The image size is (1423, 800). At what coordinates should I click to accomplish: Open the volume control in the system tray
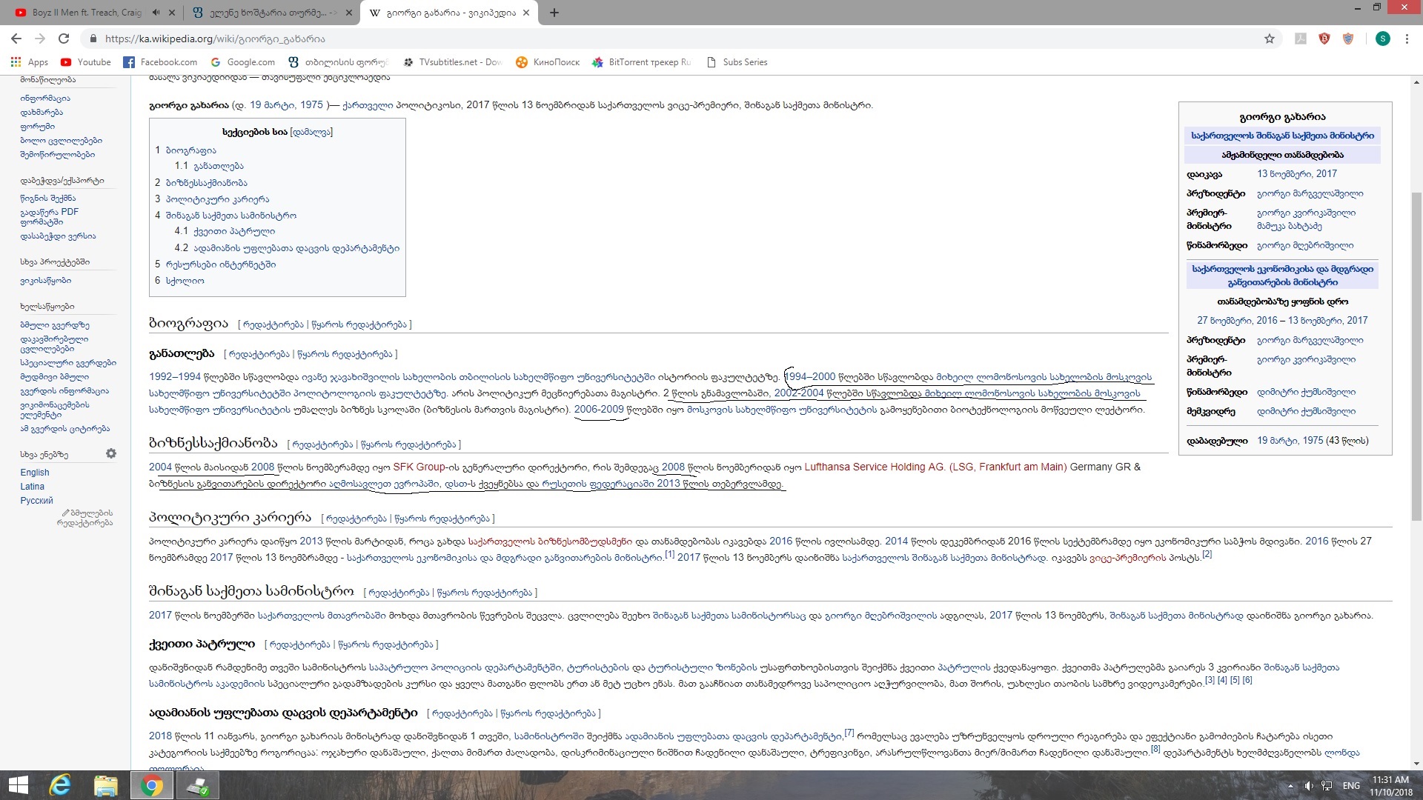point(1307,785)
